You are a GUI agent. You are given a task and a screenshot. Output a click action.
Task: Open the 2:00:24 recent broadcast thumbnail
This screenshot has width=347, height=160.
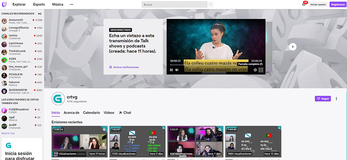click(x=80, y=142)
